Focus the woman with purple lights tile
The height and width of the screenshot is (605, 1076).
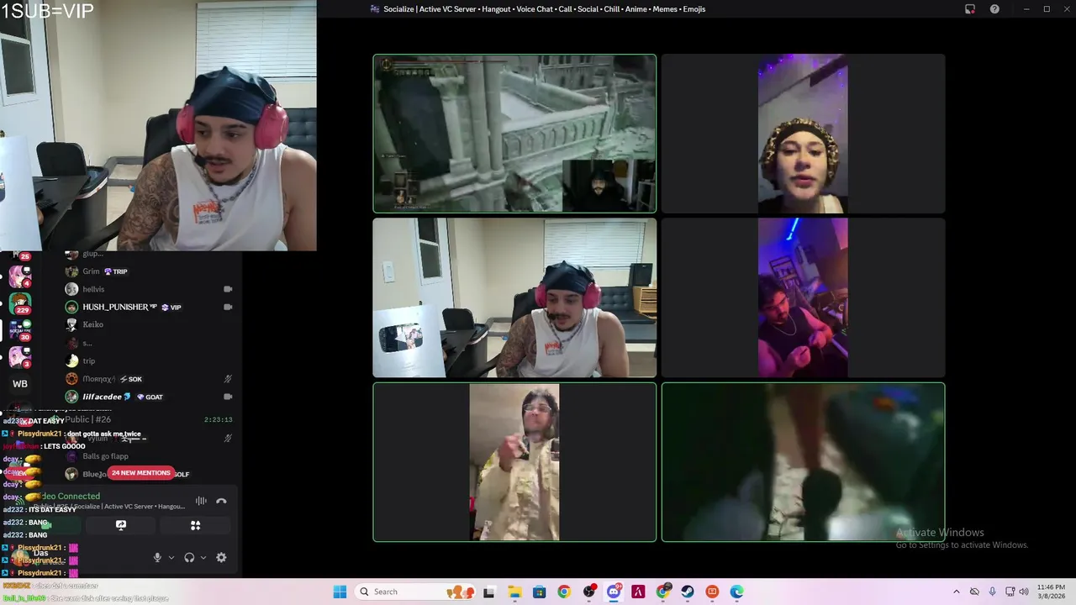tap(803, 134)
